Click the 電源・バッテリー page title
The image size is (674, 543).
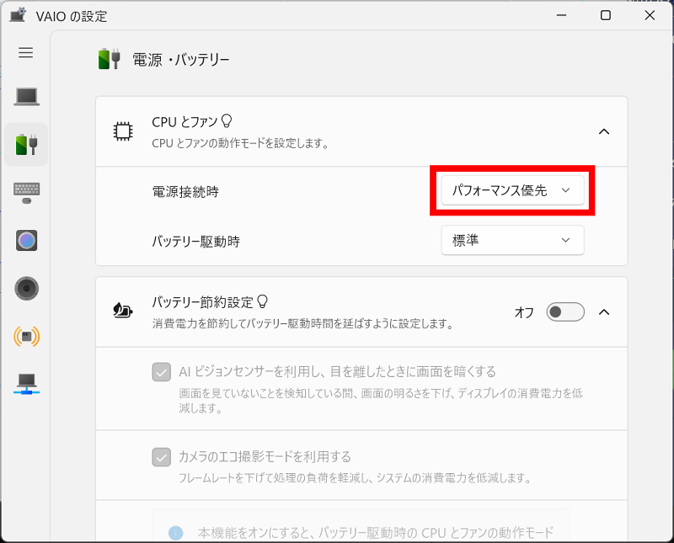coord(181,60)
